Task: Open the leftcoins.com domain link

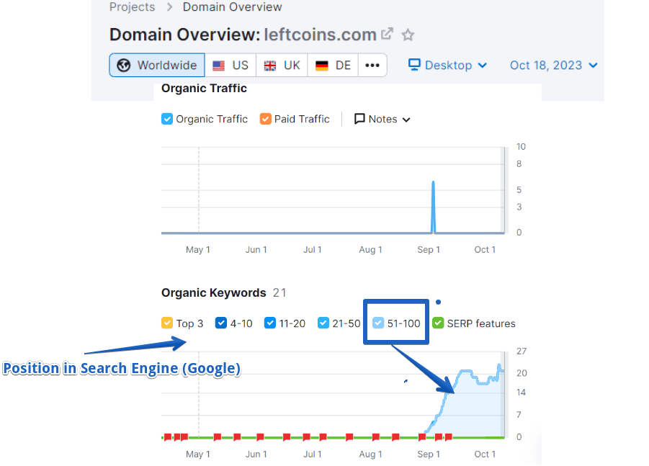Action: coord(320,35)
